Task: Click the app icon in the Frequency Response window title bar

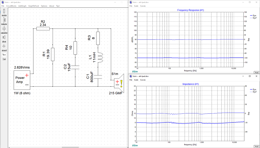Action: click(x=131, y=2)
